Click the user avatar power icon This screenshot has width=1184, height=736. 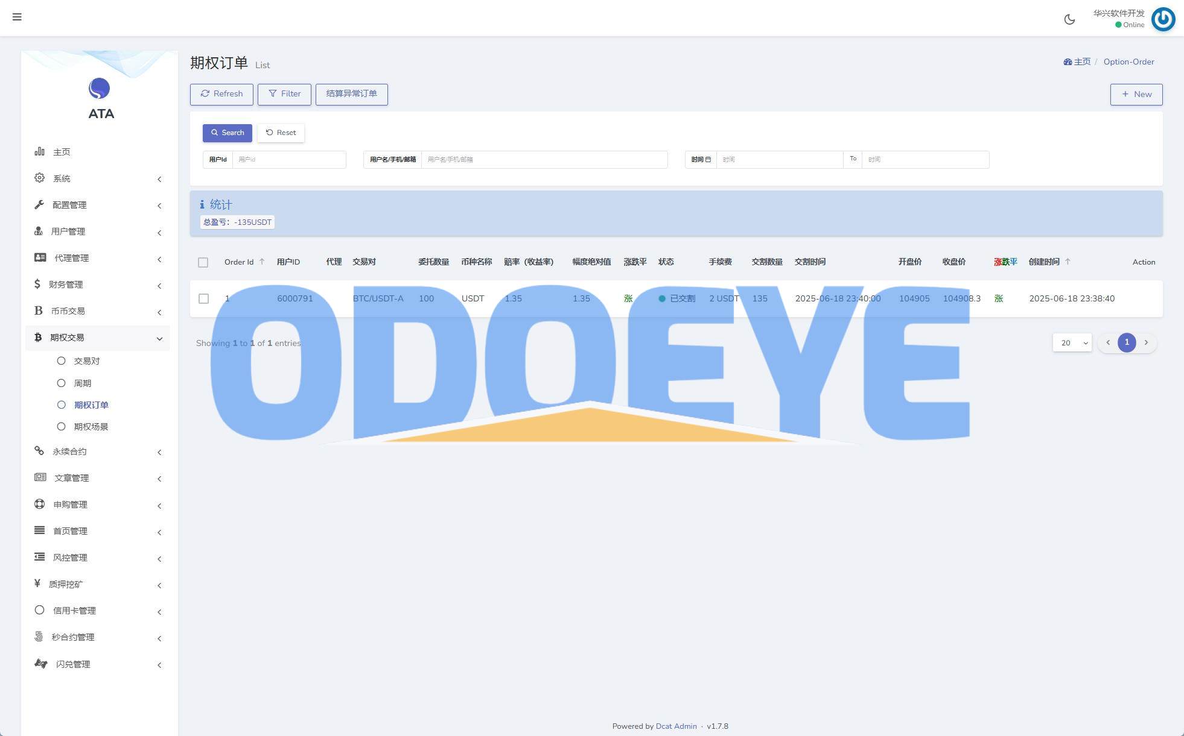pos(1163,19)
